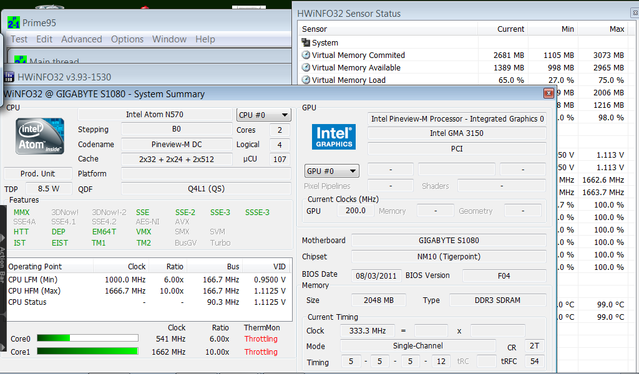Click the memory Size field 2048 MB
639x374 pixels.
[379, 300]
